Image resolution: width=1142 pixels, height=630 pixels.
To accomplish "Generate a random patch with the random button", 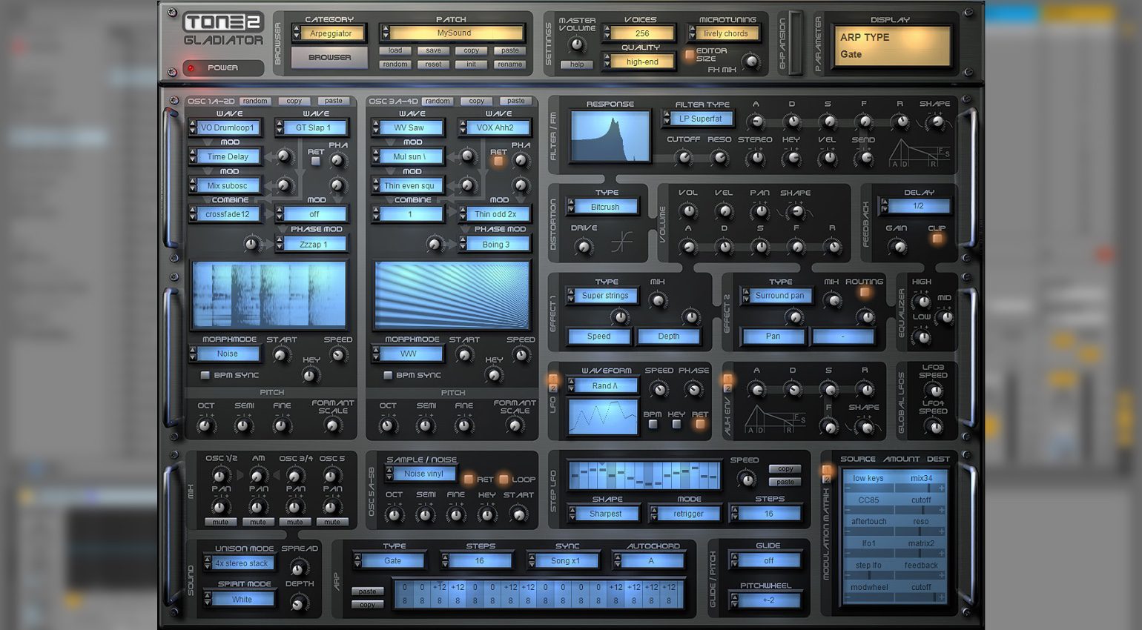I will click(x=395, y=64).
